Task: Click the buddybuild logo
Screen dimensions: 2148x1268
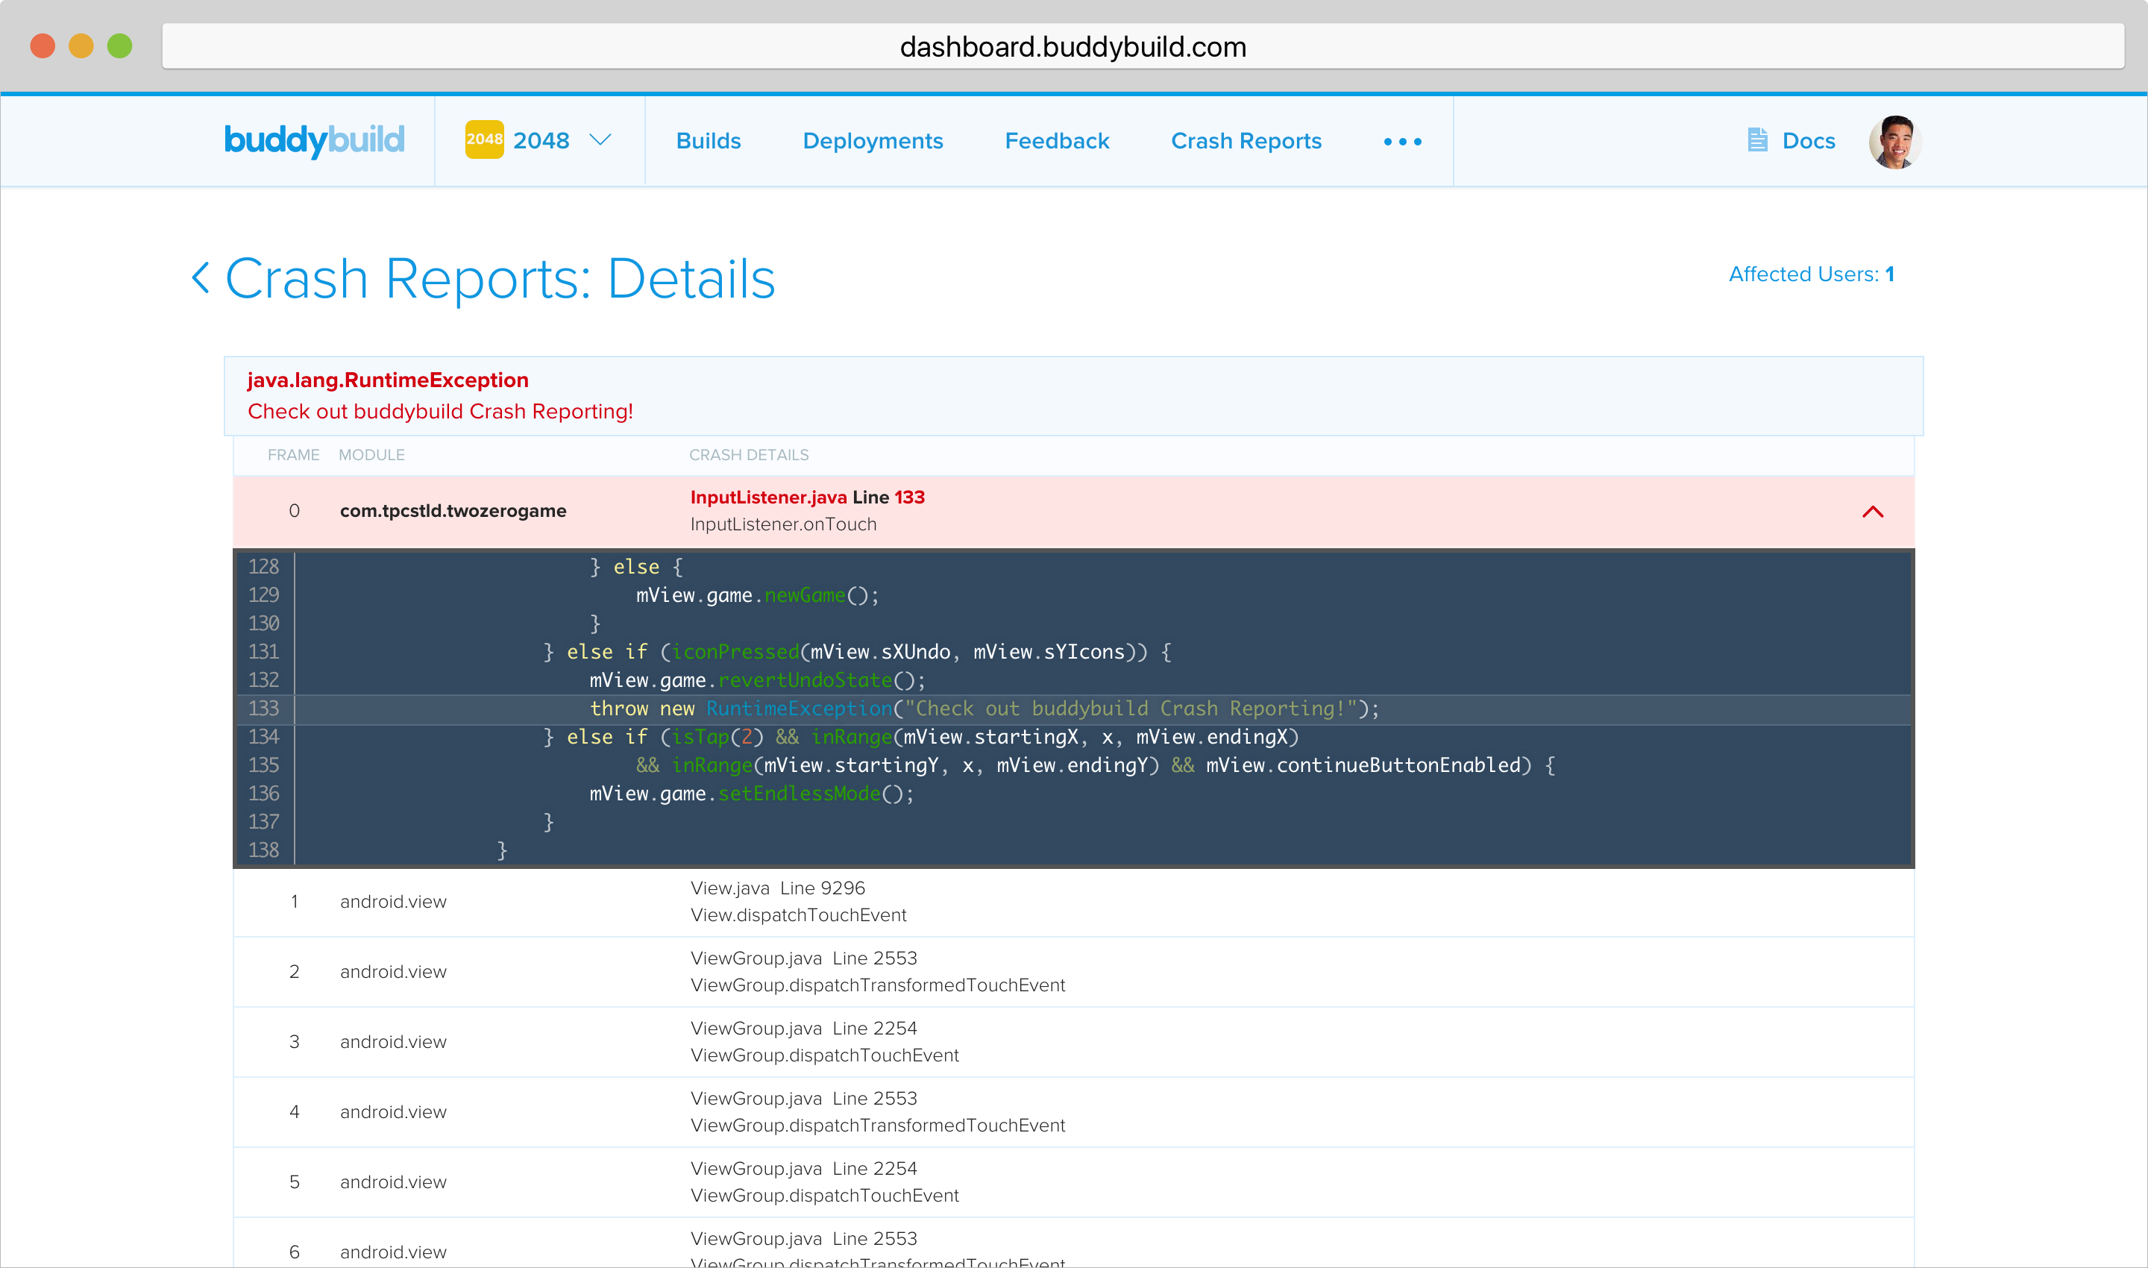Action: pos(313,140)
